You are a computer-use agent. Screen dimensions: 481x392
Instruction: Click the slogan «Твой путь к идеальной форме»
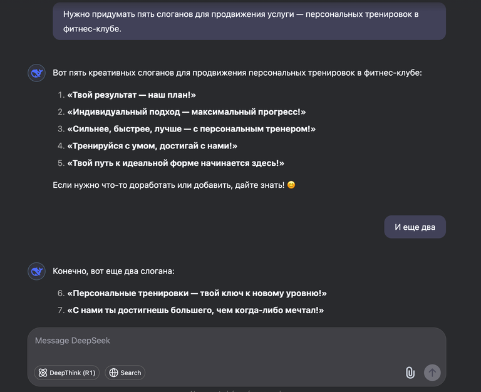click(x=176, y=163)
